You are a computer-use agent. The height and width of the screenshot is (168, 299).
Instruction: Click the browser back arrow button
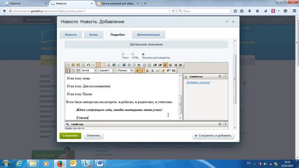pyautogui.click(x=4, y=11)
